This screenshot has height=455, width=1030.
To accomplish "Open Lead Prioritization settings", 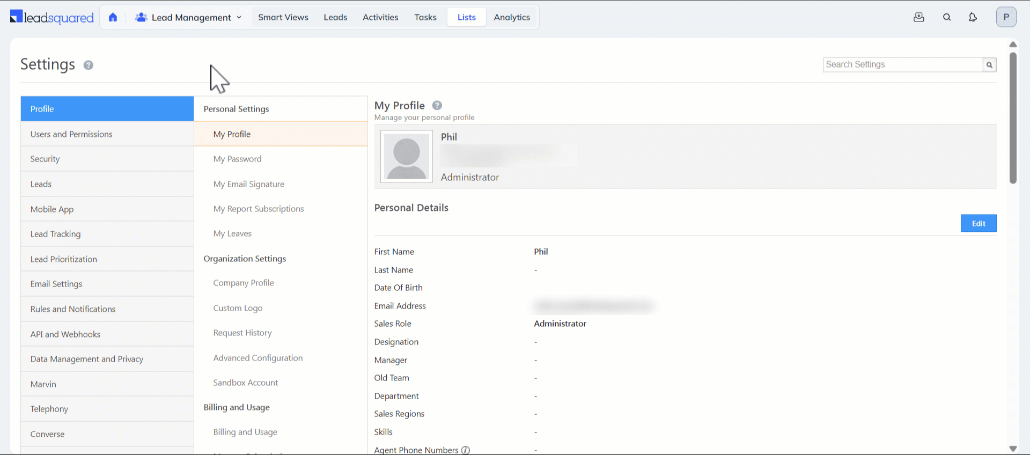I will click(x=107, y=259).
